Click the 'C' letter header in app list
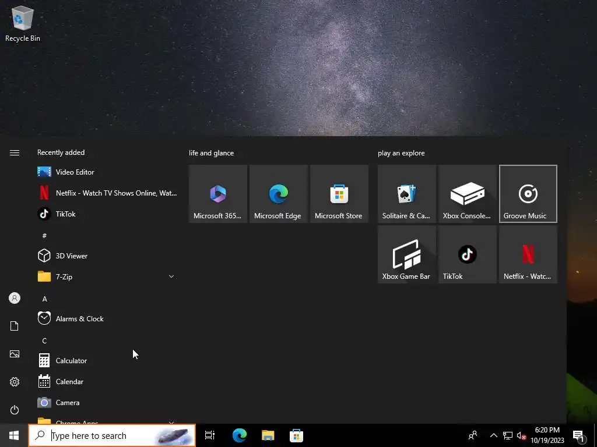Screen dimensions: 597x447 tap(44, 340)
